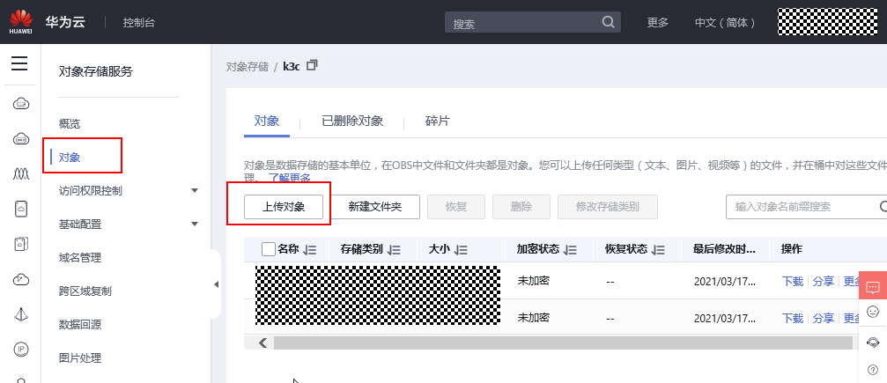Click the 上传对象 button
The width and height of the screenshot is (887, 383).
pyautogui.click(x=284, y=207)
